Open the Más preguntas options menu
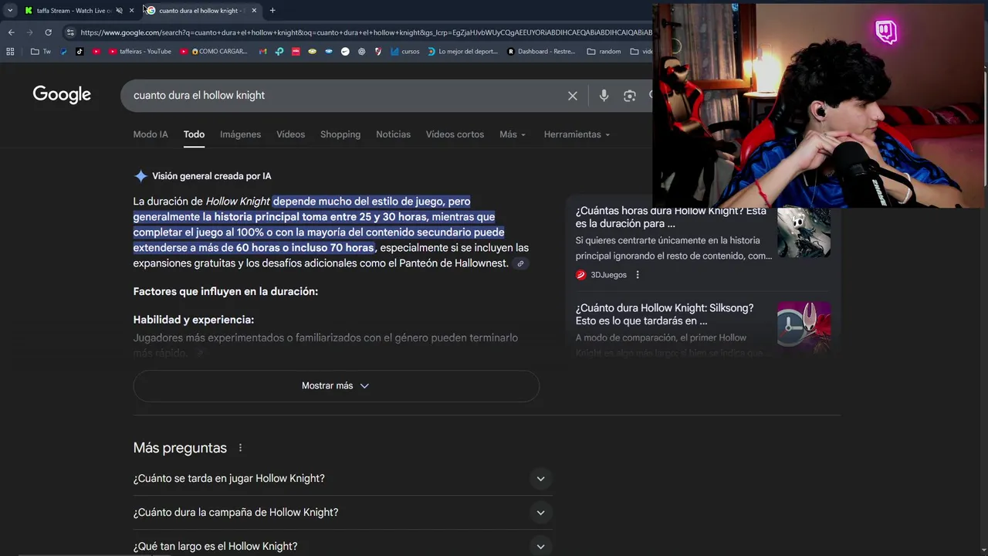Viewport: 988px width, 556px height. [x=240, y=448]
